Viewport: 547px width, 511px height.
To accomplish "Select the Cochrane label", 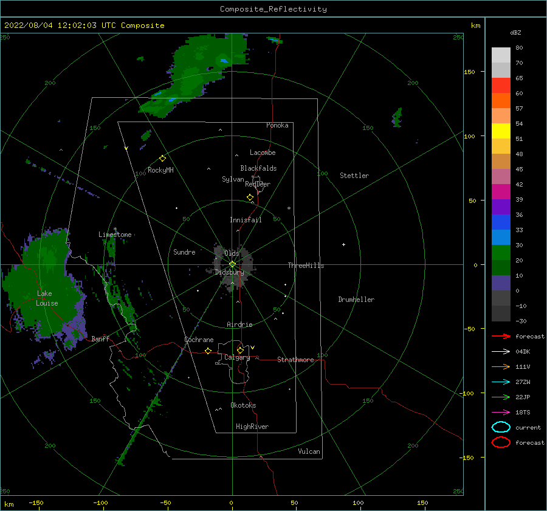I will 199,340.
